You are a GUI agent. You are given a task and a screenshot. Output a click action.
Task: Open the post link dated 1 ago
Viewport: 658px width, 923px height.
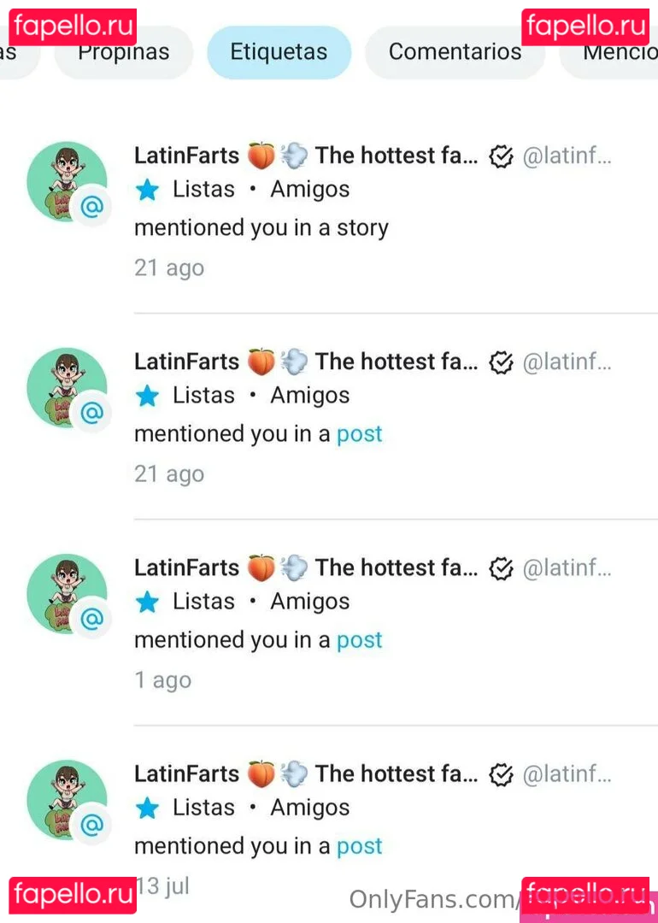click(x=359, y=640)
